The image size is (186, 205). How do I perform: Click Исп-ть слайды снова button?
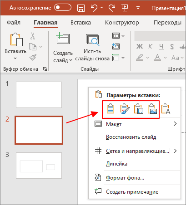coord(92,47)
